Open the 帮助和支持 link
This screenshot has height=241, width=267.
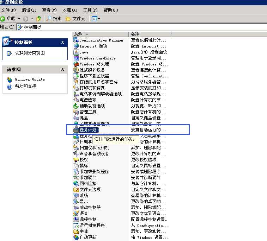tap(25, 86)
